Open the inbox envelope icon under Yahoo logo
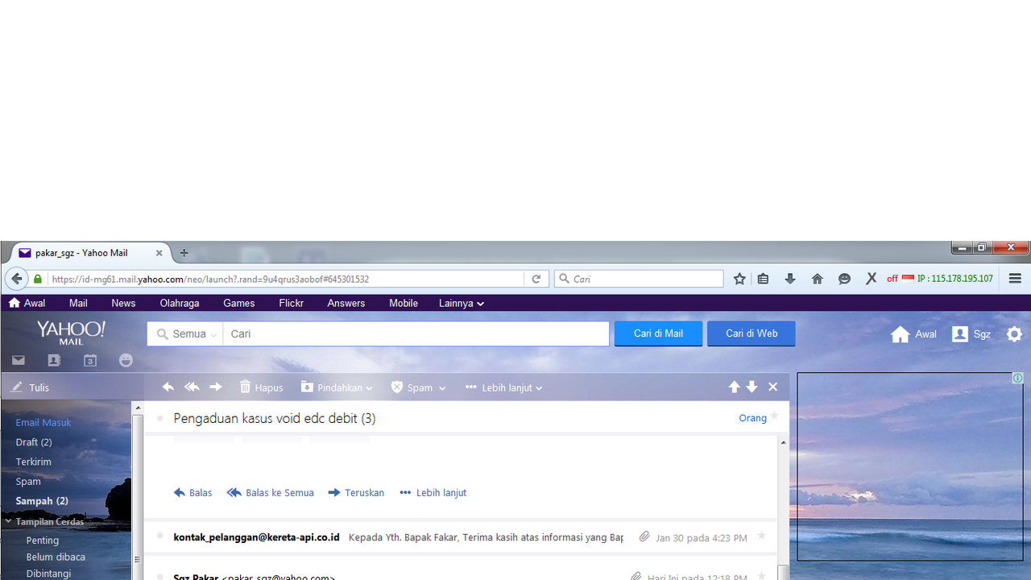1031x580 pixels. point(18,360)
